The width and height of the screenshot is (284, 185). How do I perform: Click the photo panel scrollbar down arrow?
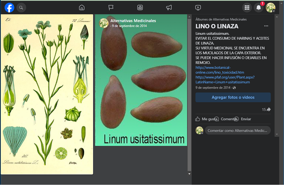pyautogui.click(x=189, y=174)
